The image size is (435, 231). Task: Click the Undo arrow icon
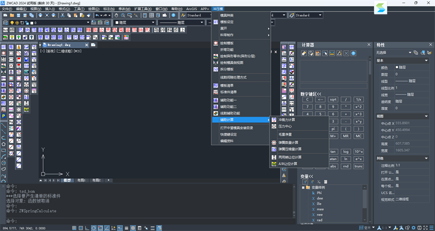(98, 15)
